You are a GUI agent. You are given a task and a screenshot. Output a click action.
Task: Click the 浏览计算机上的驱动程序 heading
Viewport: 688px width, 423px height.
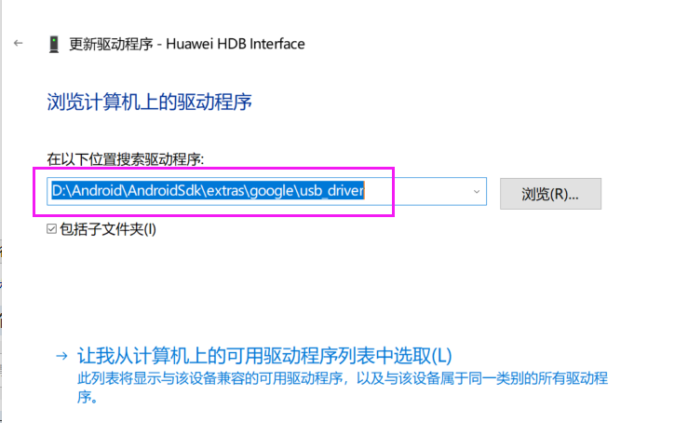[x=149, y=102]
